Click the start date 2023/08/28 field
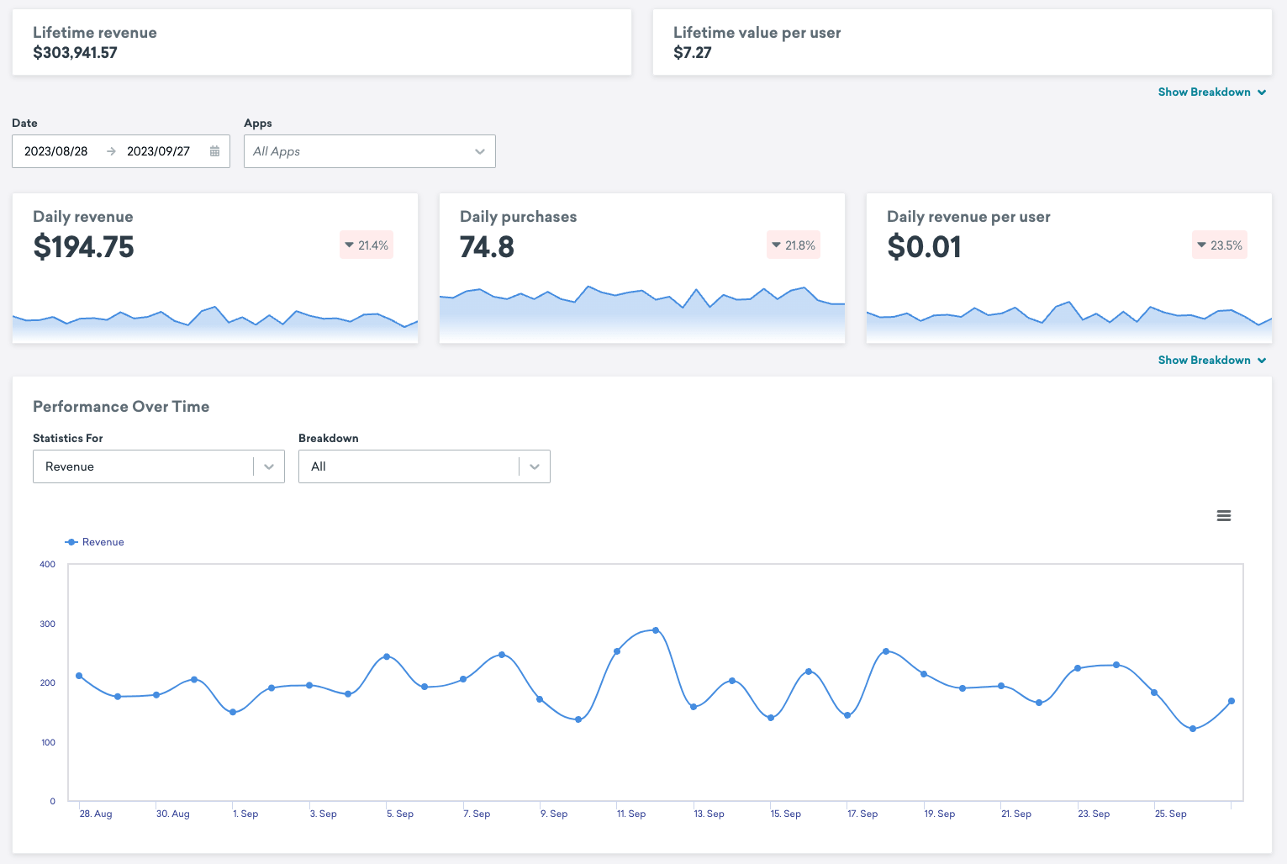This screenshot has height=864, width=1287. 56,151
